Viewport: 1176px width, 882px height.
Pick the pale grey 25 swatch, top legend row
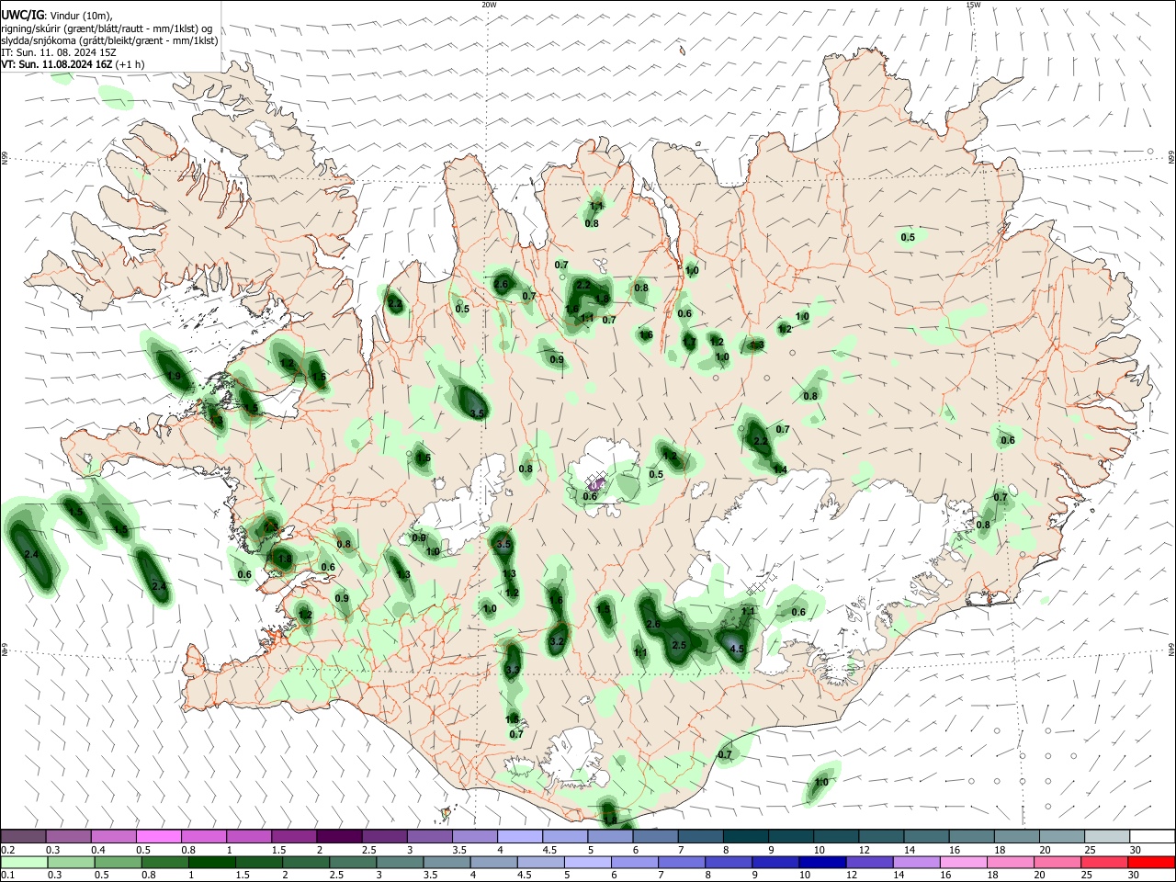(x=1107, y=837)
